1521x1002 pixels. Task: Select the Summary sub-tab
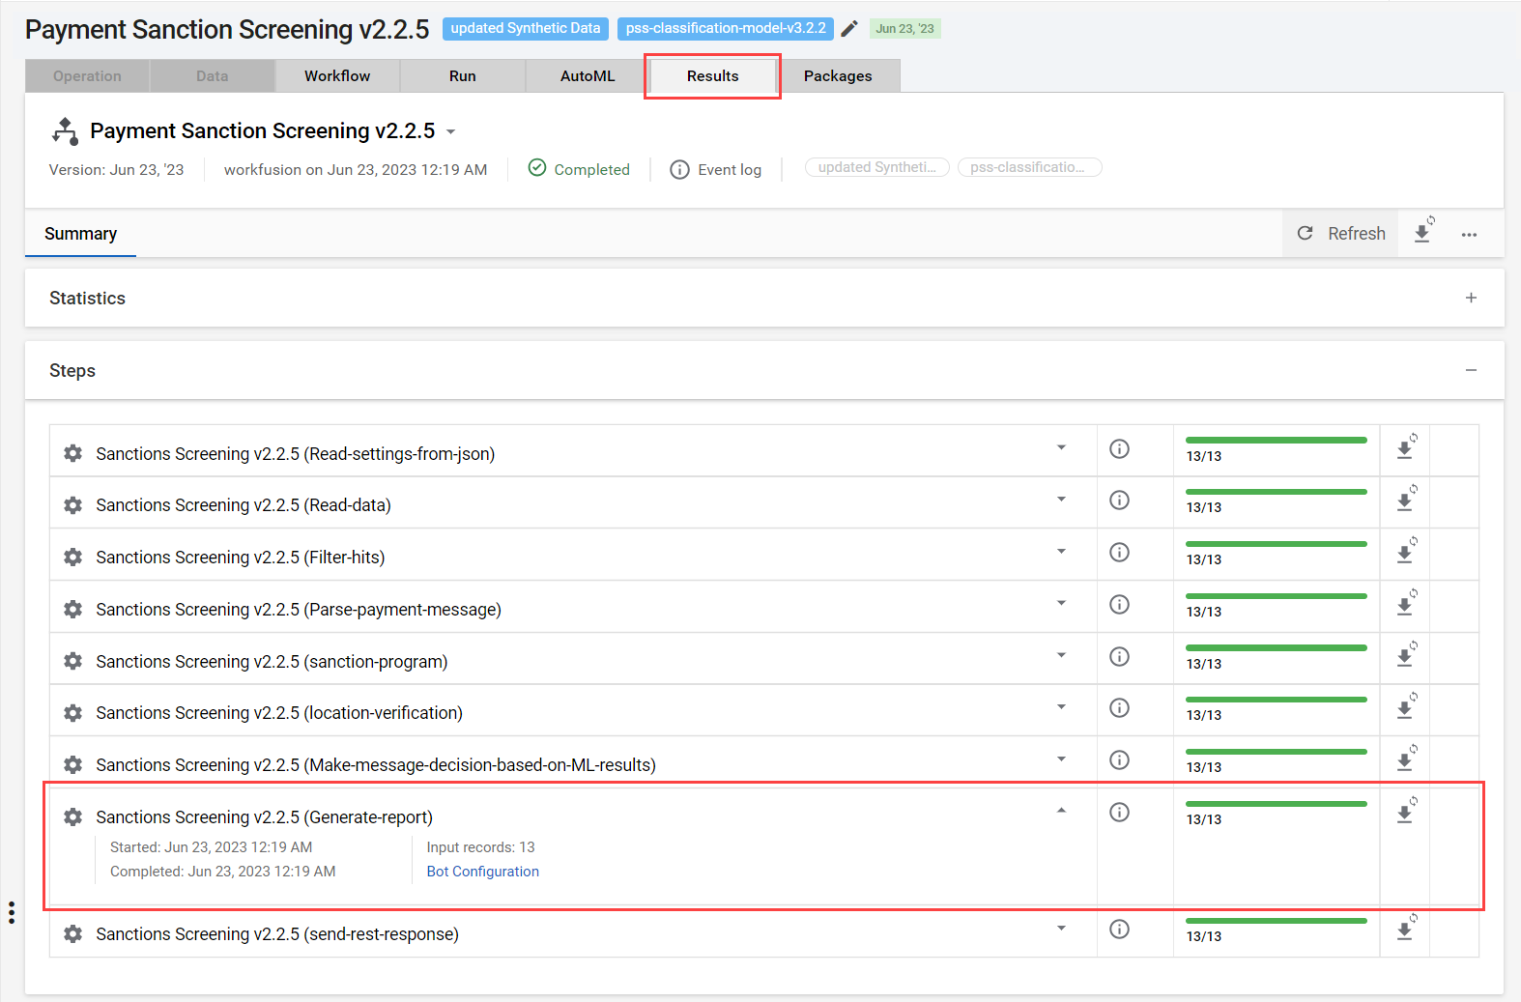[81, 234]
